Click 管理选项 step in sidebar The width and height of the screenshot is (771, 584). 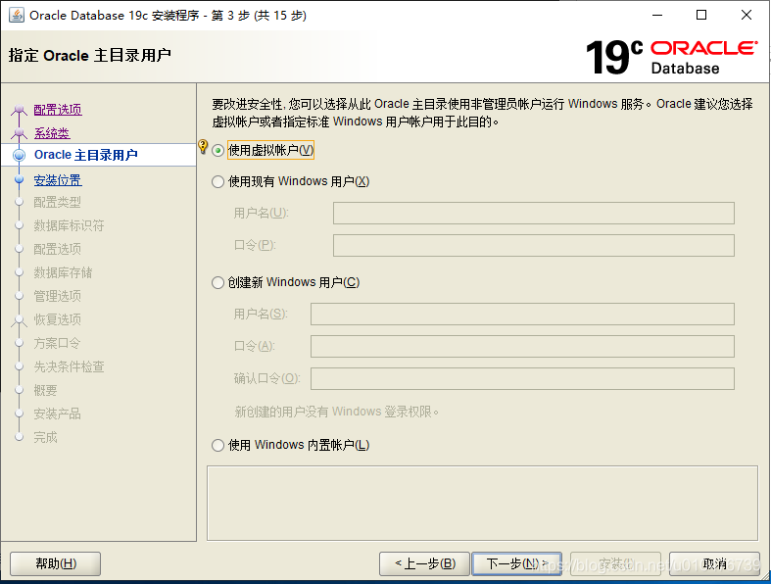pos(57,296)
